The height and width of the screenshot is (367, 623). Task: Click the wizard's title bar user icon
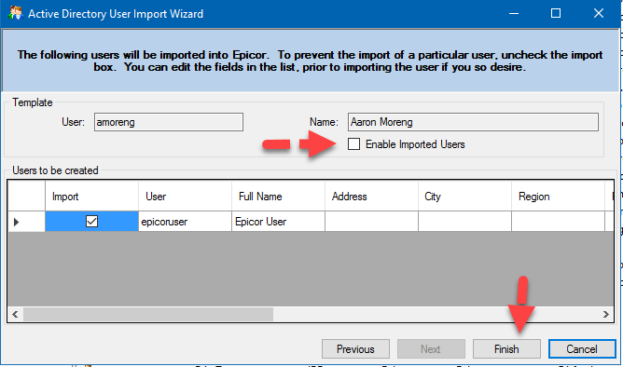pyautogui.click(x=16, y=13)
